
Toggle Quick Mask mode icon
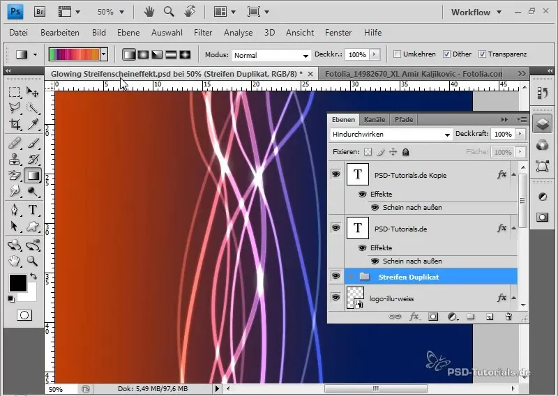tap(24, 315)
